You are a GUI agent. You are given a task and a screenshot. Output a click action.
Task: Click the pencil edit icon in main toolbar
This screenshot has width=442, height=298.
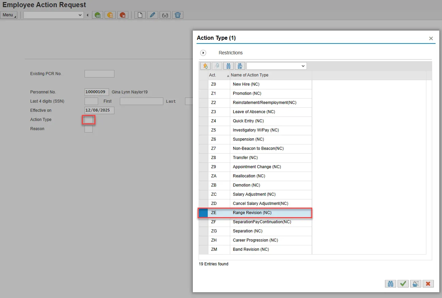pyautogui.click(x=152, y=15)
